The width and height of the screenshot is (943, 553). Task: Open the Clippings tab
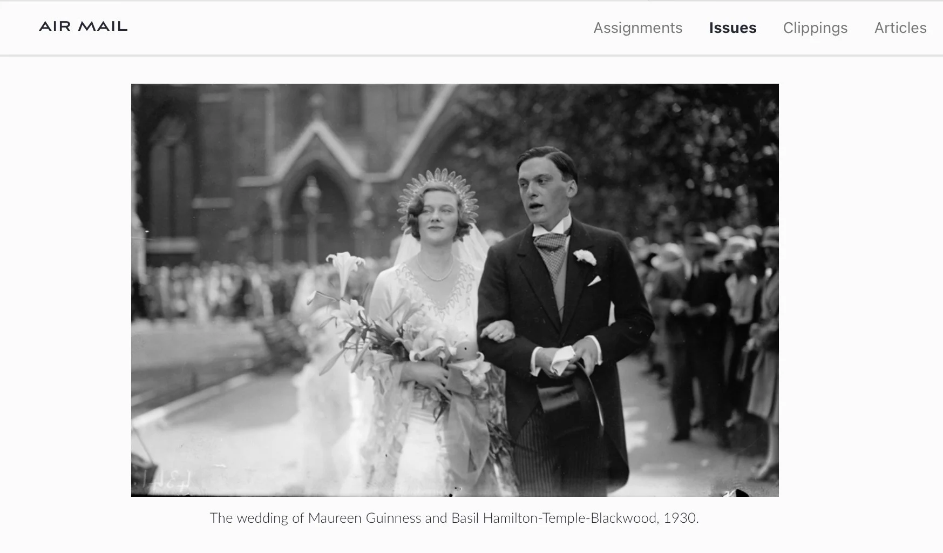(815, 28)
